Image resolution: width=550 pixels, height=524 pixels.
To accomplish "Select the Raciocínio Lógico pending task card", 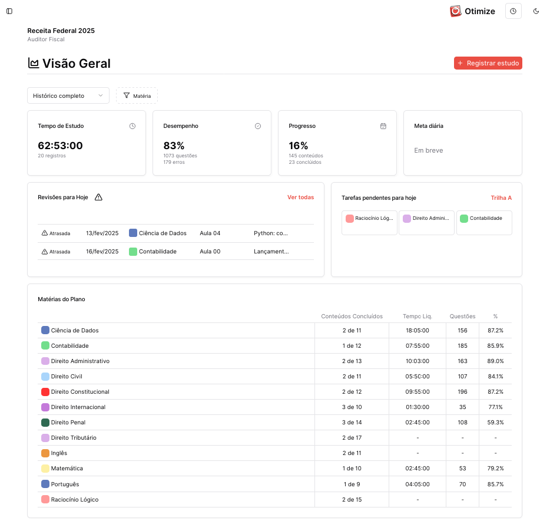I will coord(369,223).
